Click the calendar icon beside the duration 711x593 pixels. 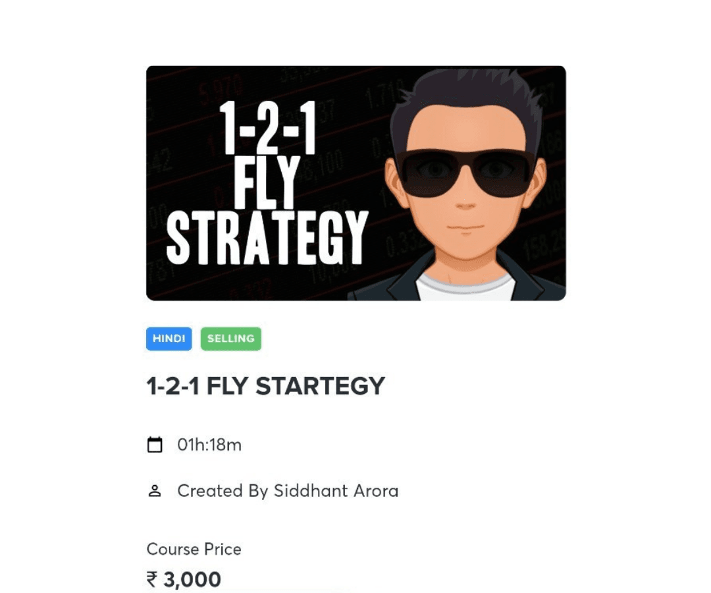(155, 445)
